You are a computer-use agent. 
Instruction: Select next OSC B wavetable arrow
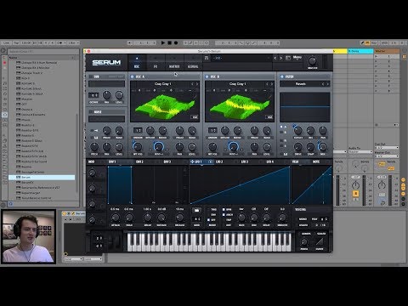(x=272, y=84)
